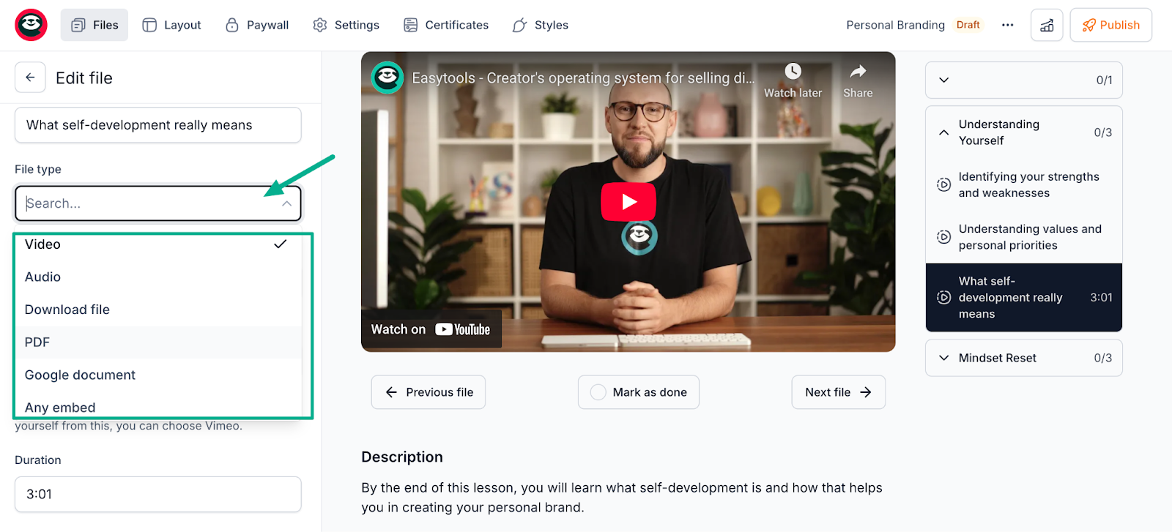Close the File type dropdown chevron
Screen dimensions: 1172x532
click(287, 203)
